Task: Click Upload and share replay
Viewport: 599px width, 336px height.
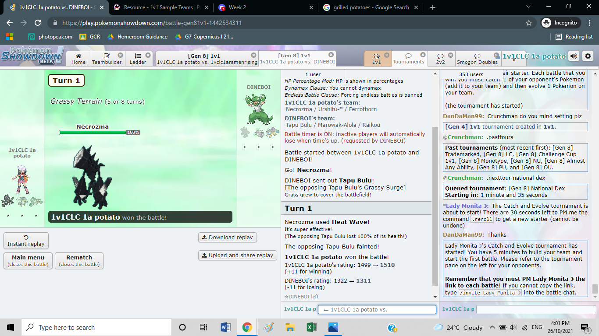Action: pos(238,255)
